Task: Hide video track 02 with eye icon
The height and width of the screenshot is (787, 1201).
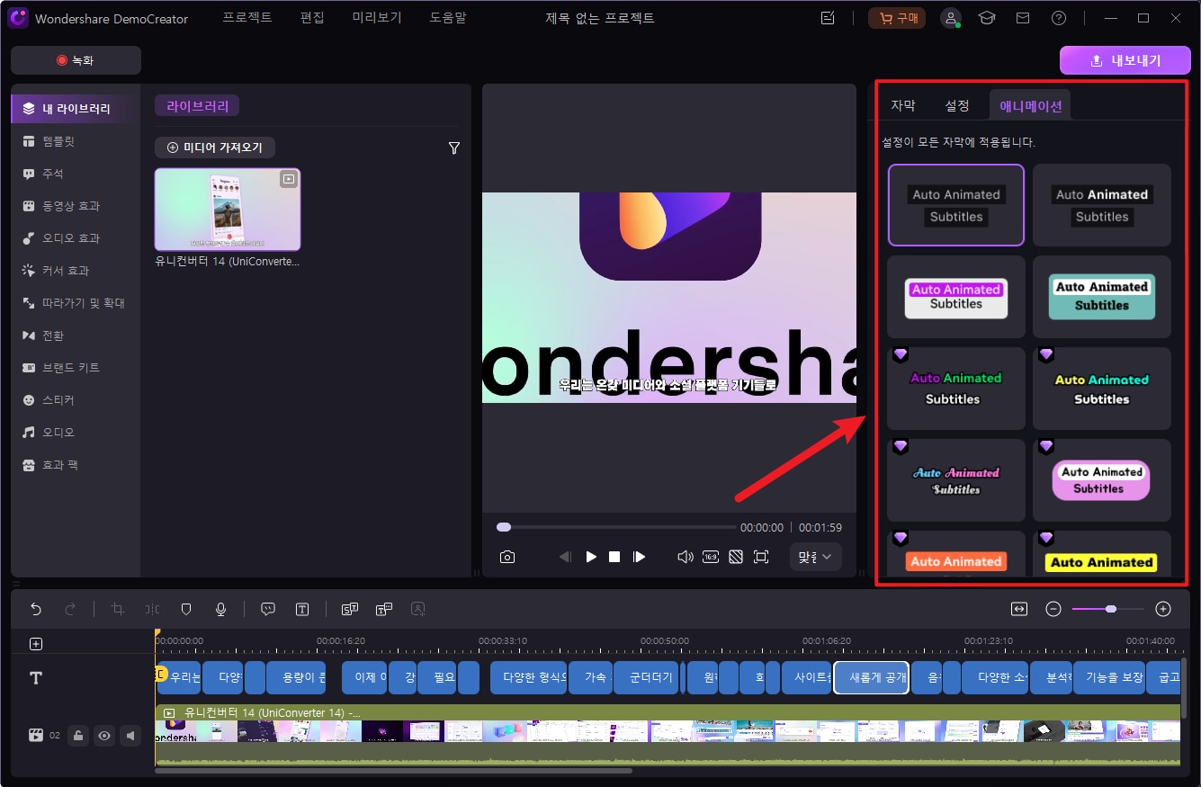Action: pyautogui.click(x=104, y=736)
